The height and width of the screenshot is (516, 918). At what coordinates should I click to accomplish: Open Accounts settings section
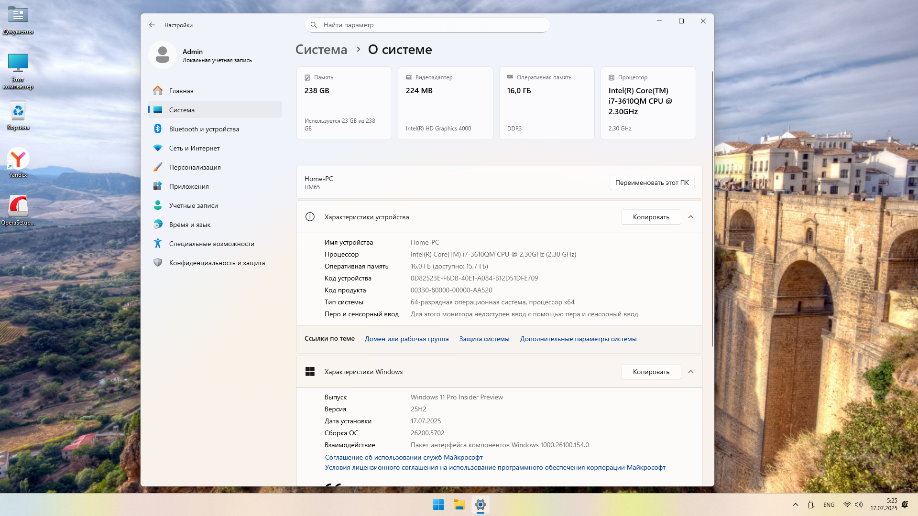tap(193, 205)
